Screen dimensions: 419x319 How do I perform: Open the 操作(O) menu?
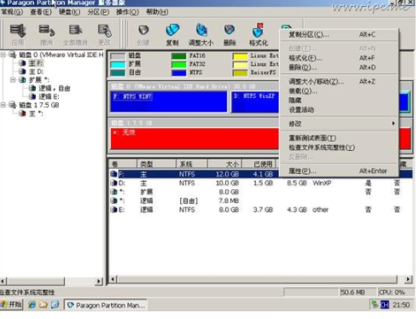(x=128, y=12)
